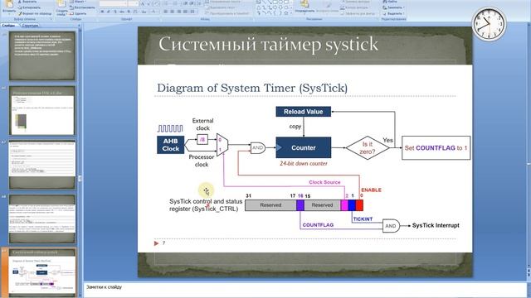The height and width of the screenshot is (298, 531).
Task: Select thumbnail with green image slide
Action: point(42,110)
